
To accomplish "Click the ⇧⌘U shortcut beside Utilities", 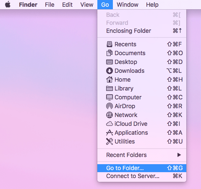I will [x=175, y=141].
